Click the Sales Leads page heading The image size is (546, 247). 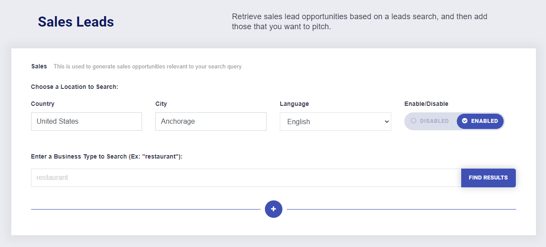76,22
